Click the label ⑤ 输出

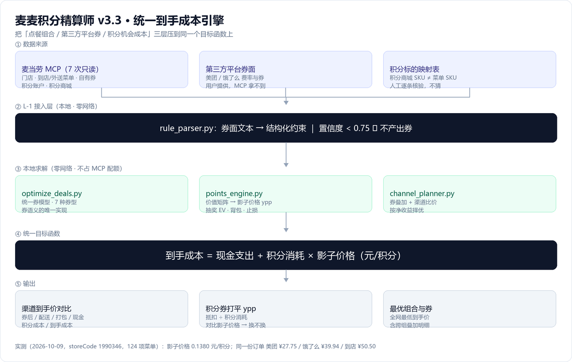tap(25, 284)
